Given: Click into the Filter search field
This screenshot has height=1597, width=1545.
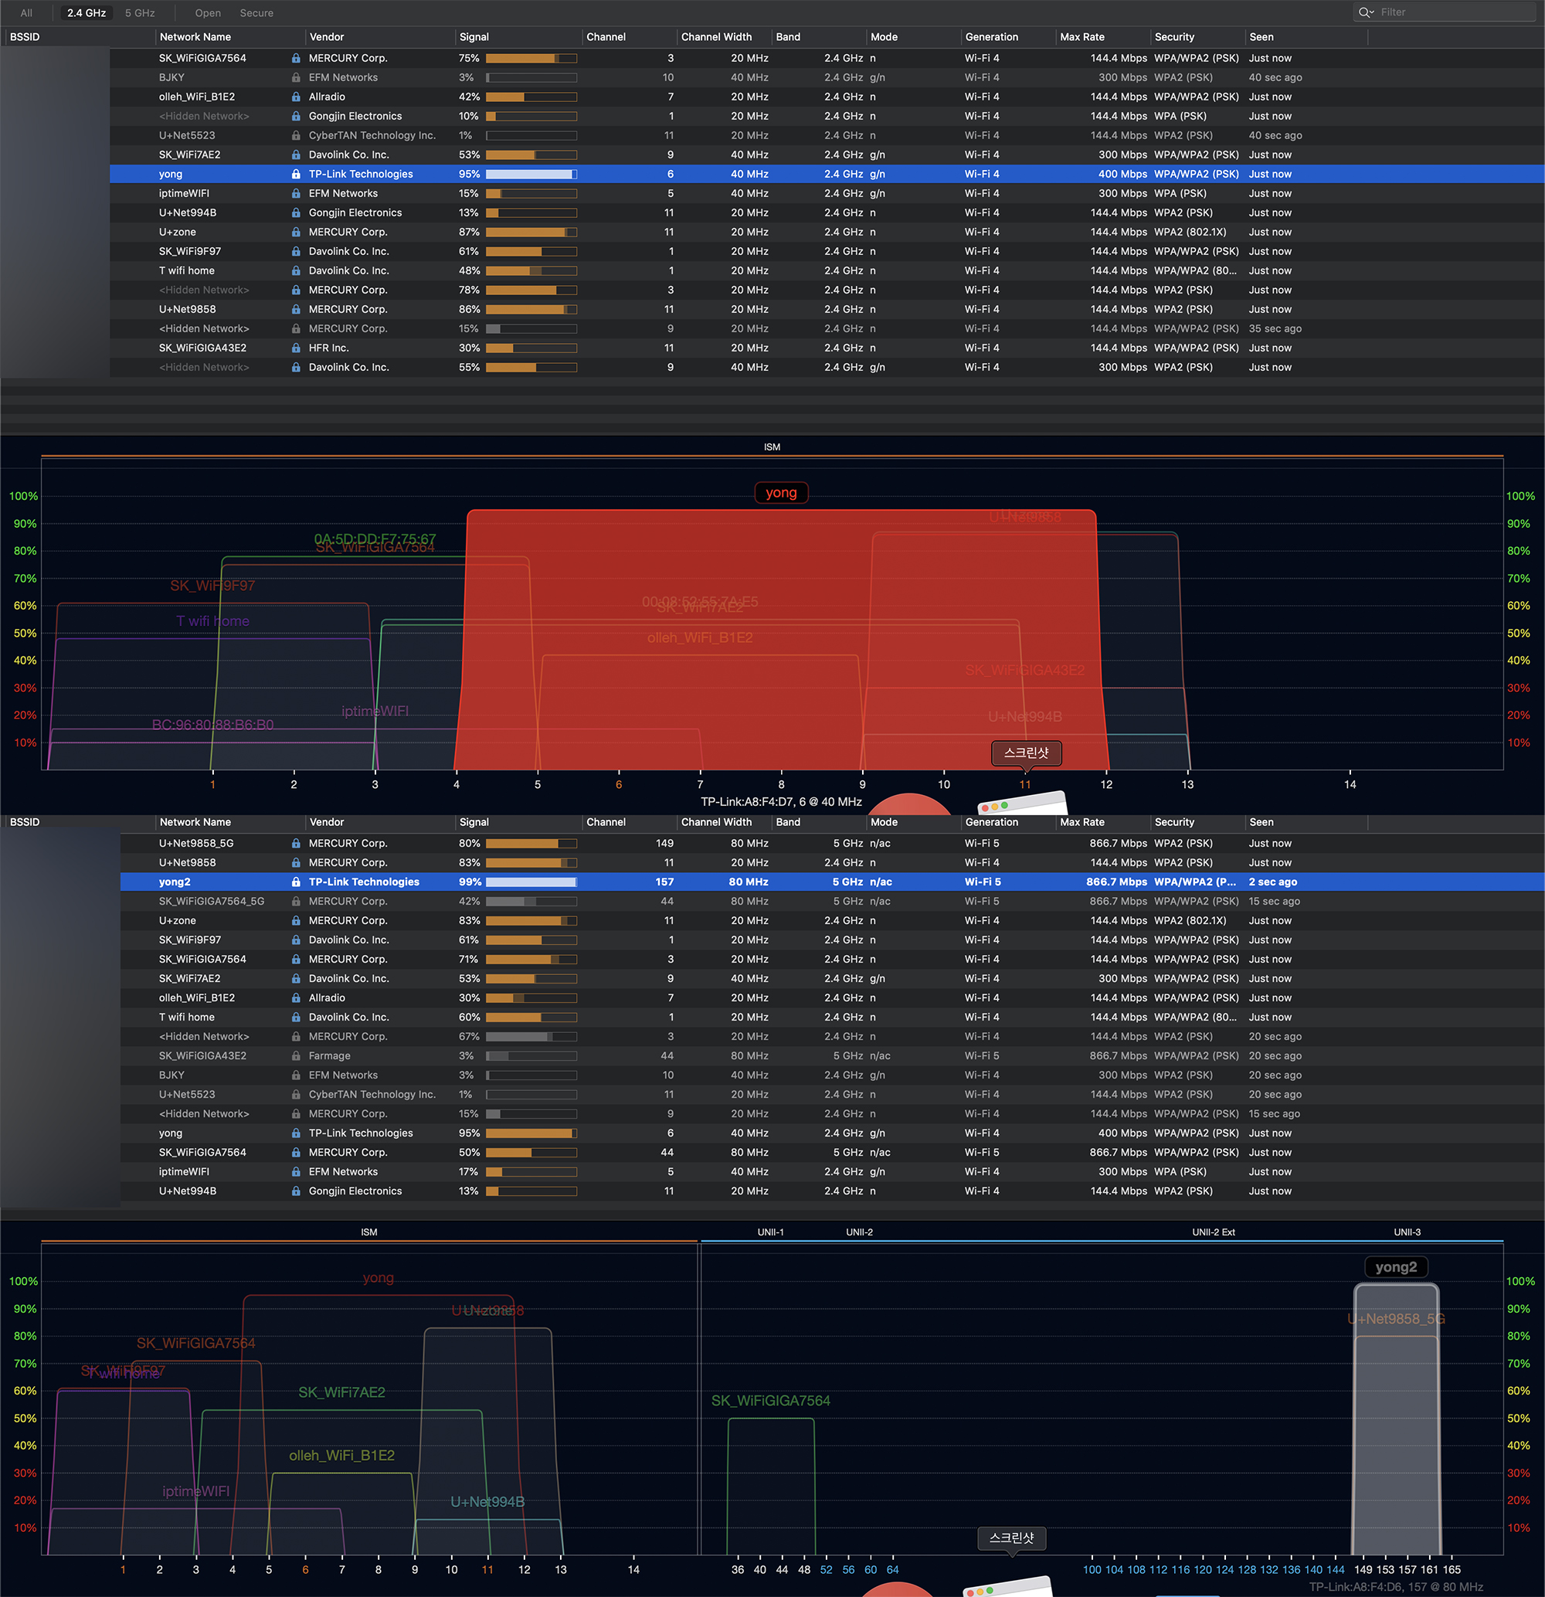Looking at the screenshot, I should [1451, 12].
